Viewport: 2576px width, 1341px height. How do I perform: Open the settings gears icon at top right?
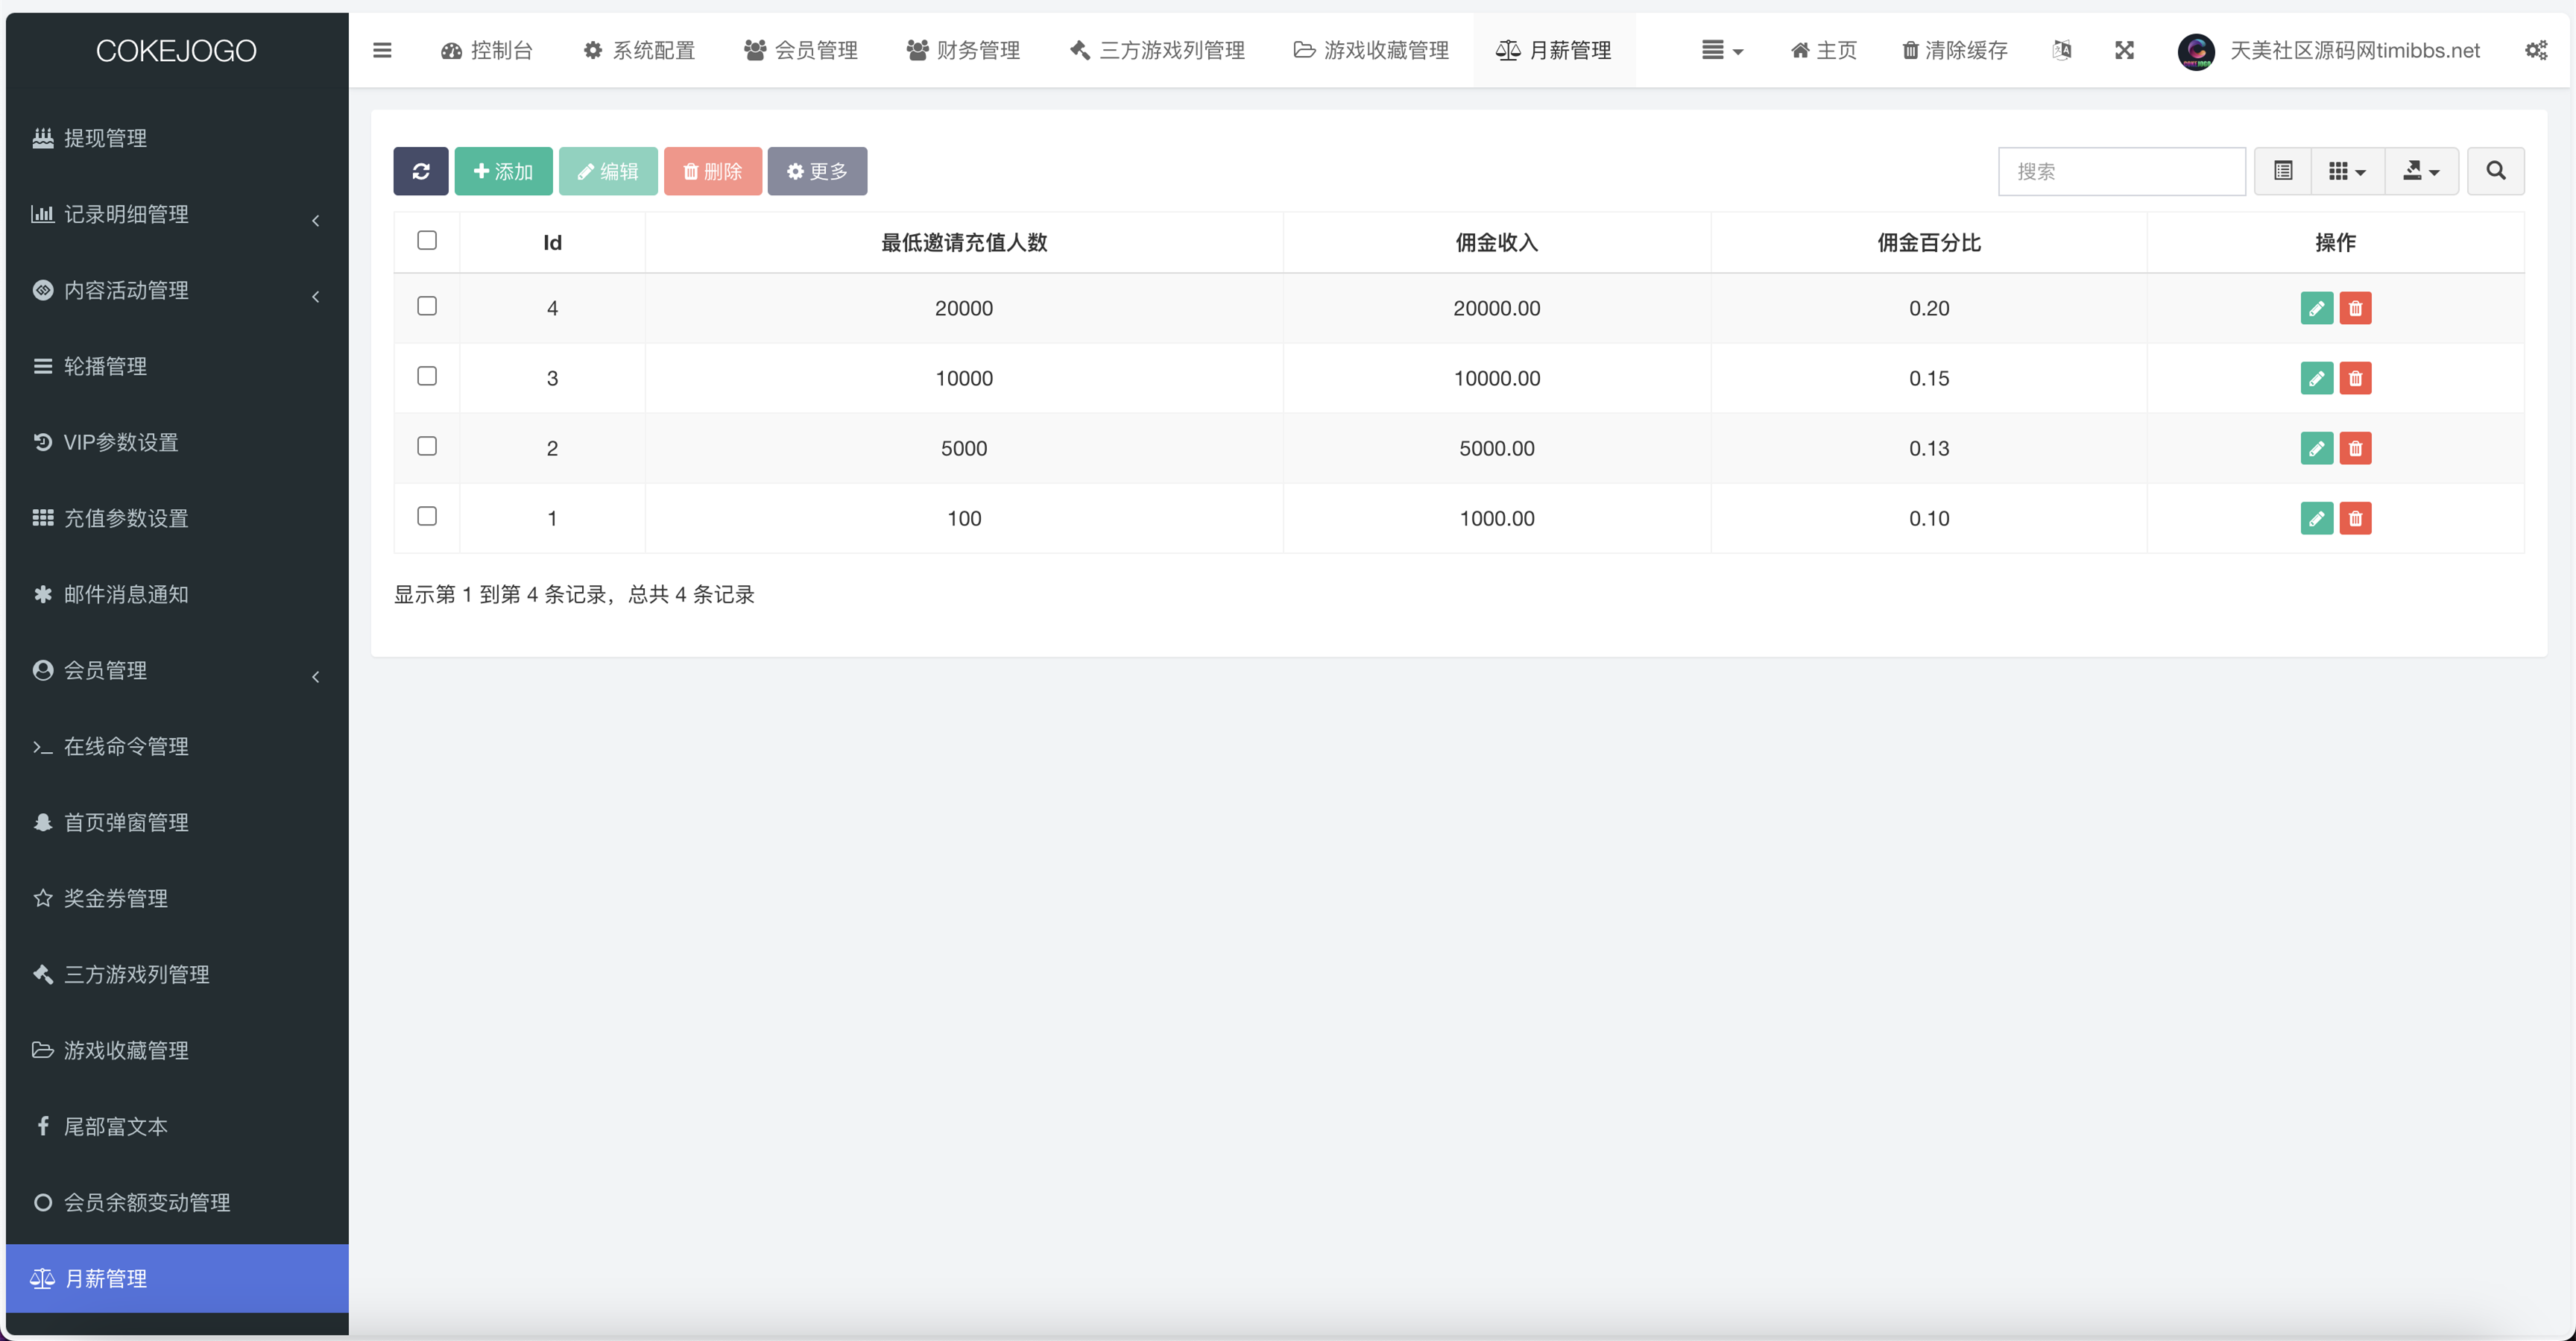[x=2536, y=50]
